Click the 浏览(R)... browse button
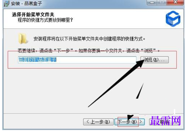 pyautogui.click(x=154, y=60)
